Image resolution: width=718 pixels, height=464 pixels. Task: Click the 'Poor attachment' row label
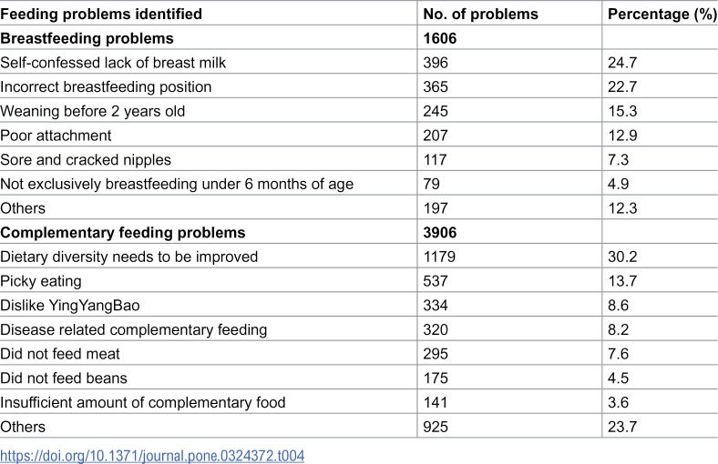(x=56, y=136)
